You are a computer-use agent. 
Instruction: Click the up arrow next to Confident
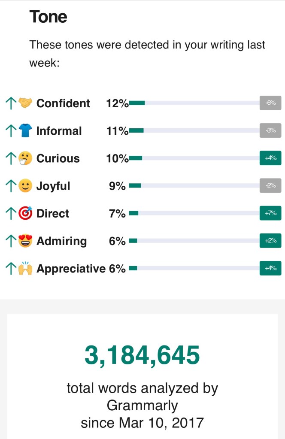[x=10, y=103]
